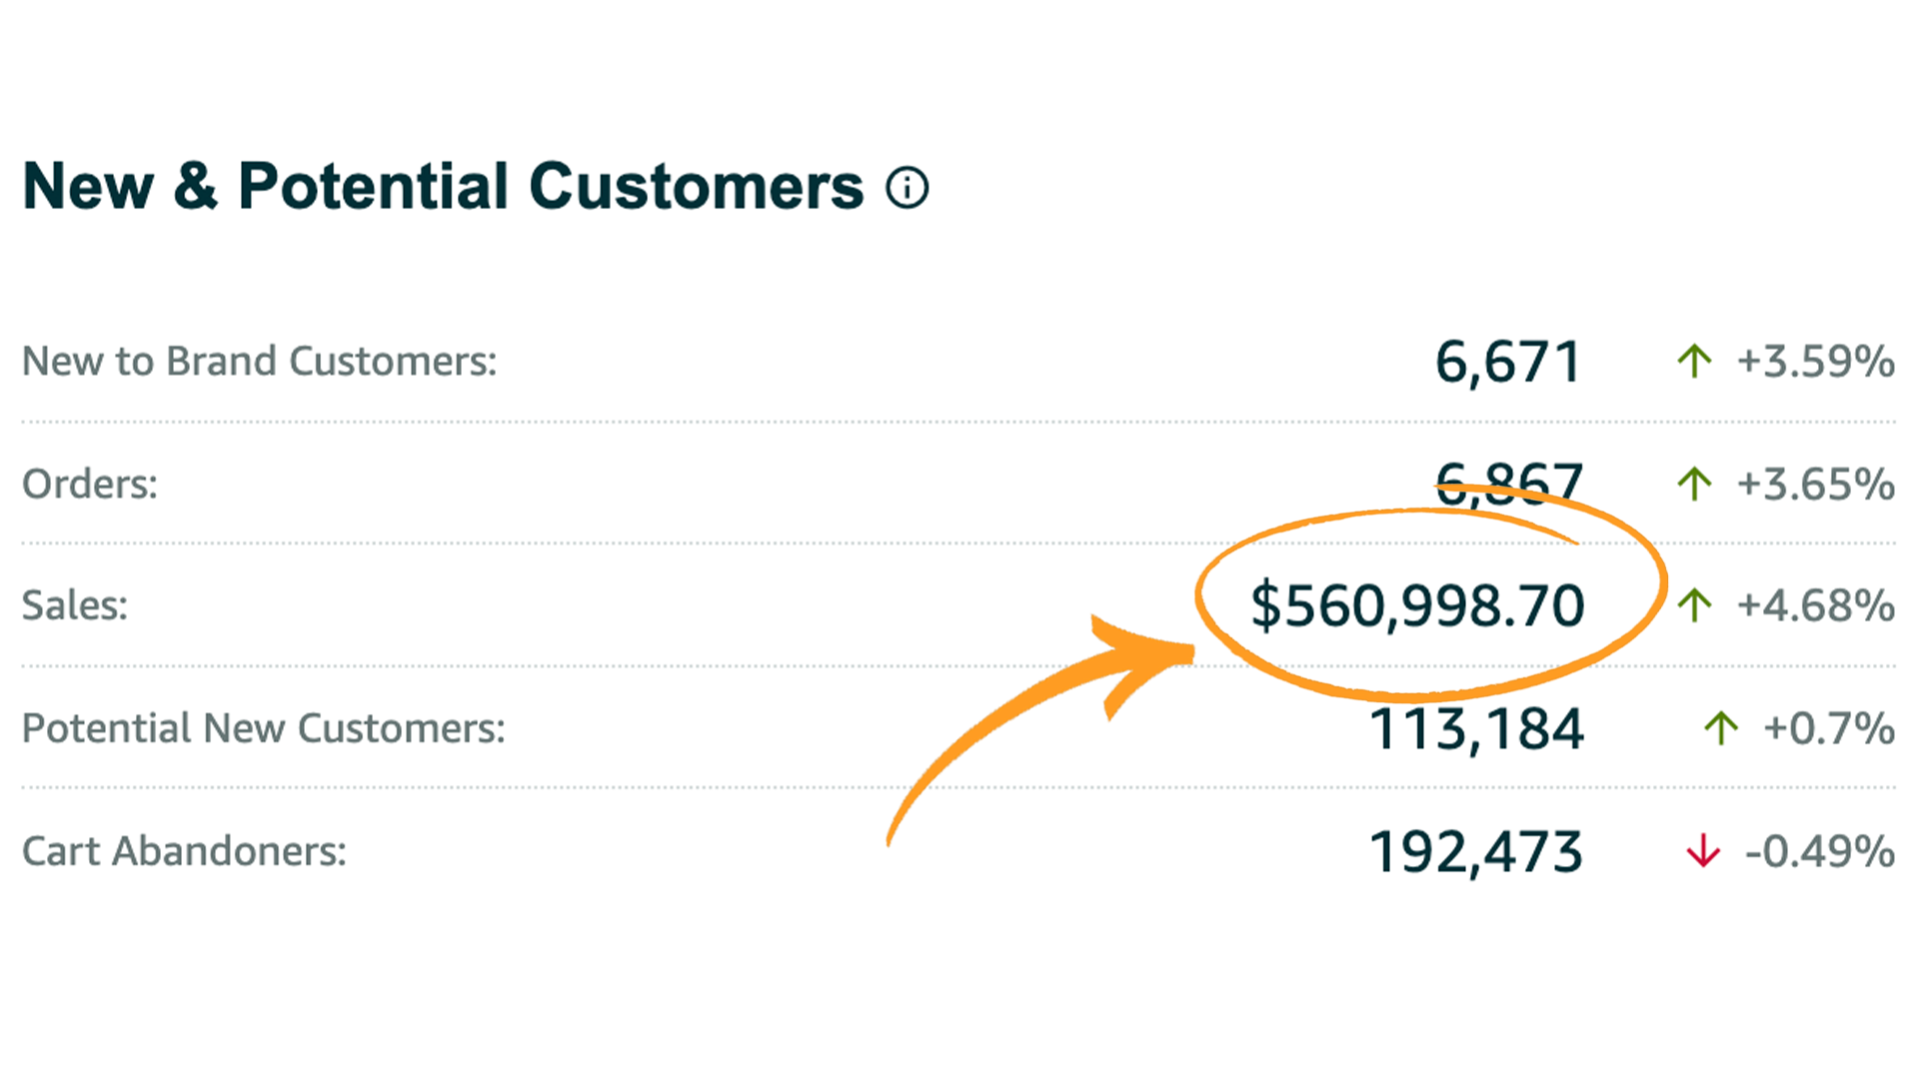Click the 6,671 customer count value
The height and width of the screenshot is (1079, 1919).
[x=1509, y=362]
